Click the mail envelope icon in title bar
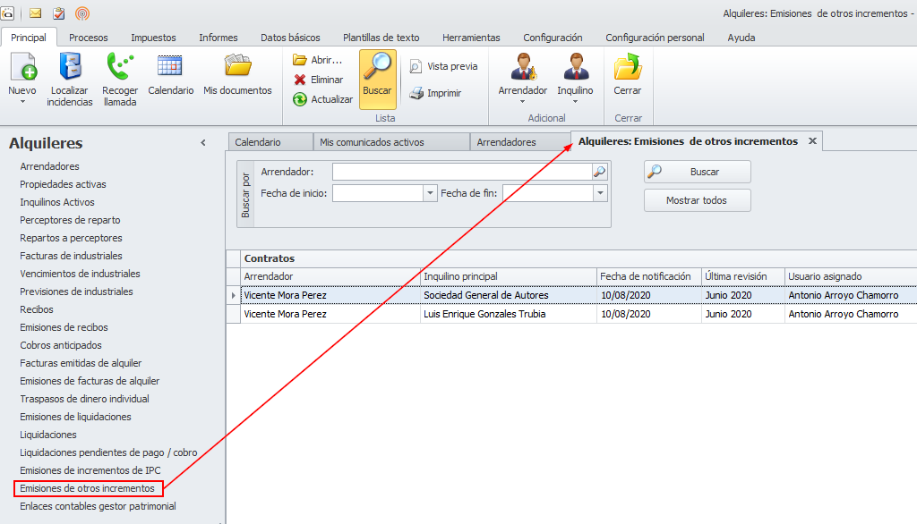The height and width of the screenshot is (524, 917). point(35,13)
